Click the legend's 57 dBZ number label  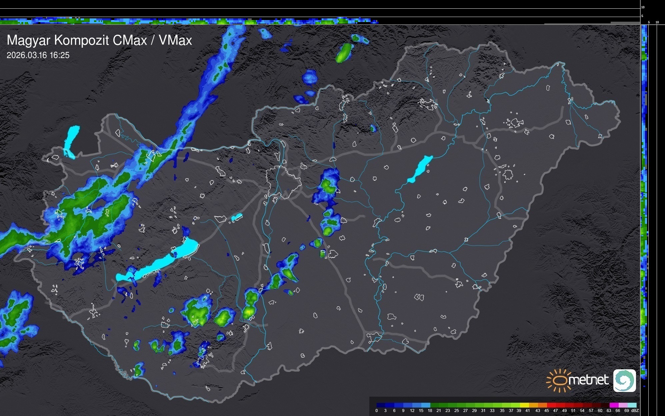pyautogui.click(x=591, y=411)
